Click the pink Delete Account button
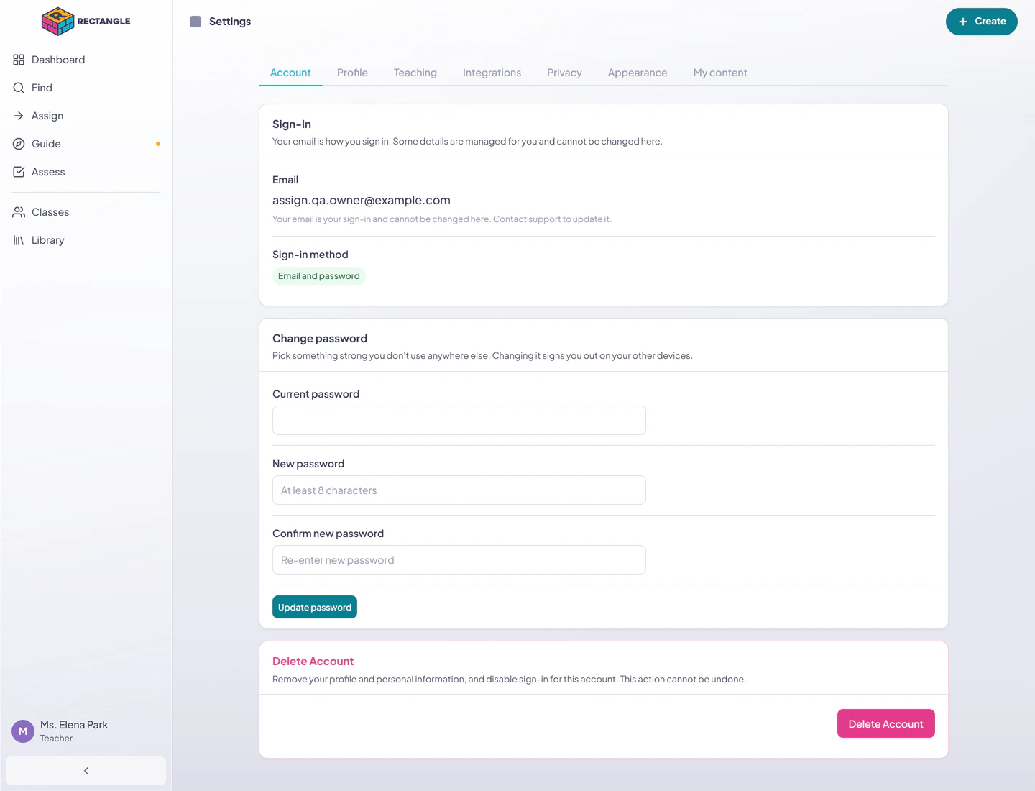Screen dimensions: 1035x791 (x=886, y=723)
